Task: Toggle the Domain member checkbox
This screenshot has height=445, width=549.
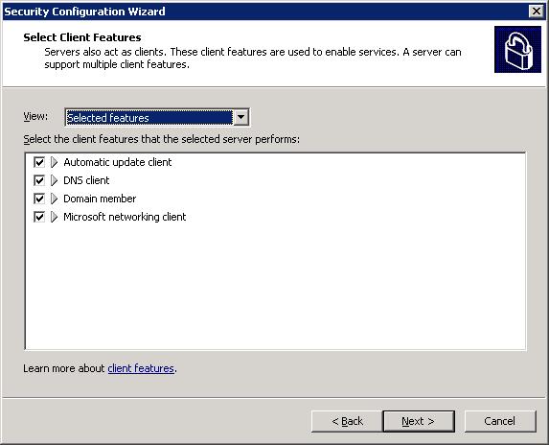Action: (x=39, y=199)
